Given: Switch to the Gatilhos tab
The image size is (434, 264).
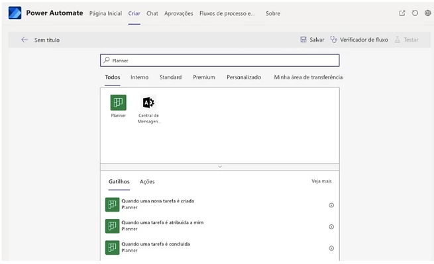Looking at the screenshot, I should (x=119, y=181).
